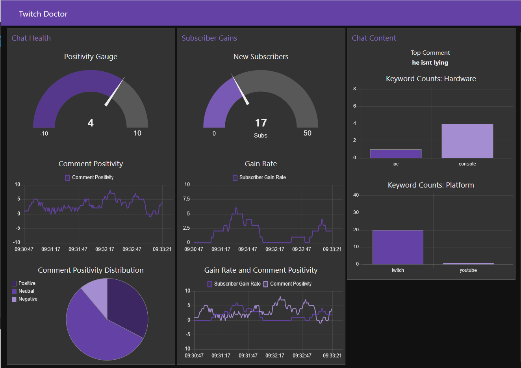Select the pc bar in Hardware chart
Viewport: 521px width, 368px height.
click(x=396, y=154)
